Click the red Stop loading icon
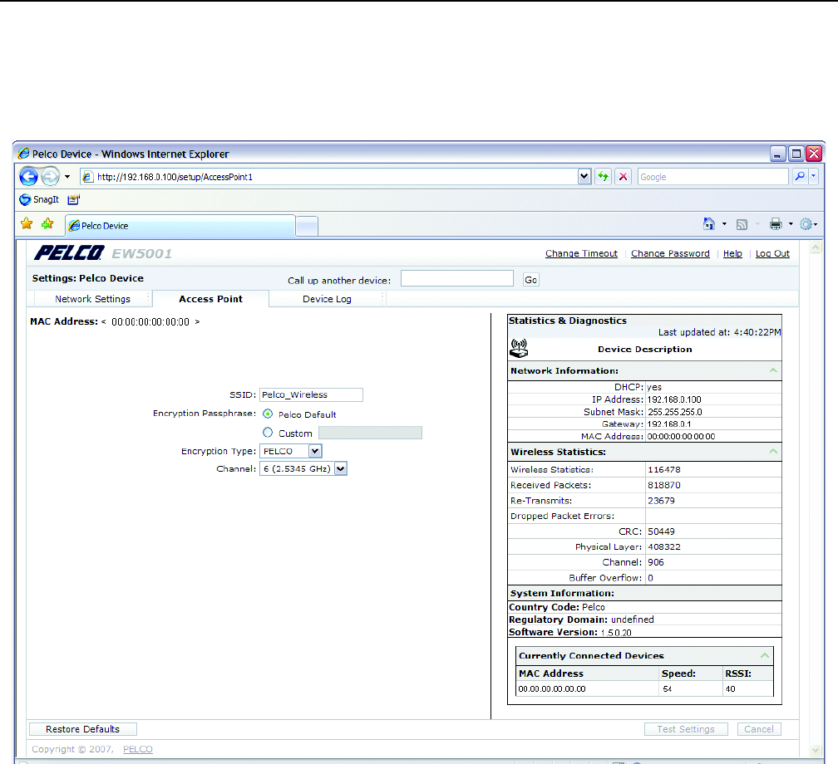This screenshot has width=838, height=764. tap(623, 177)
